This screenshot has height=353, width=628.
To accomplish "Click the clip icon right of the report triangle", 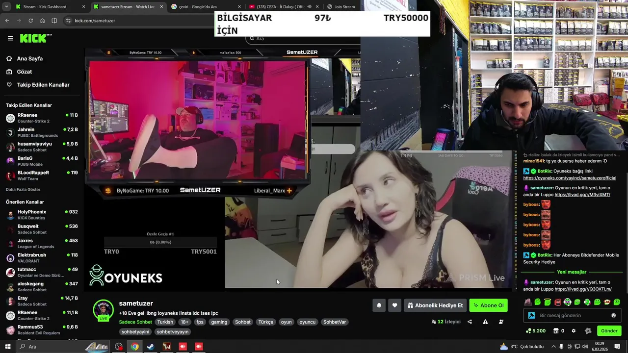I will [x=501, y=322].
